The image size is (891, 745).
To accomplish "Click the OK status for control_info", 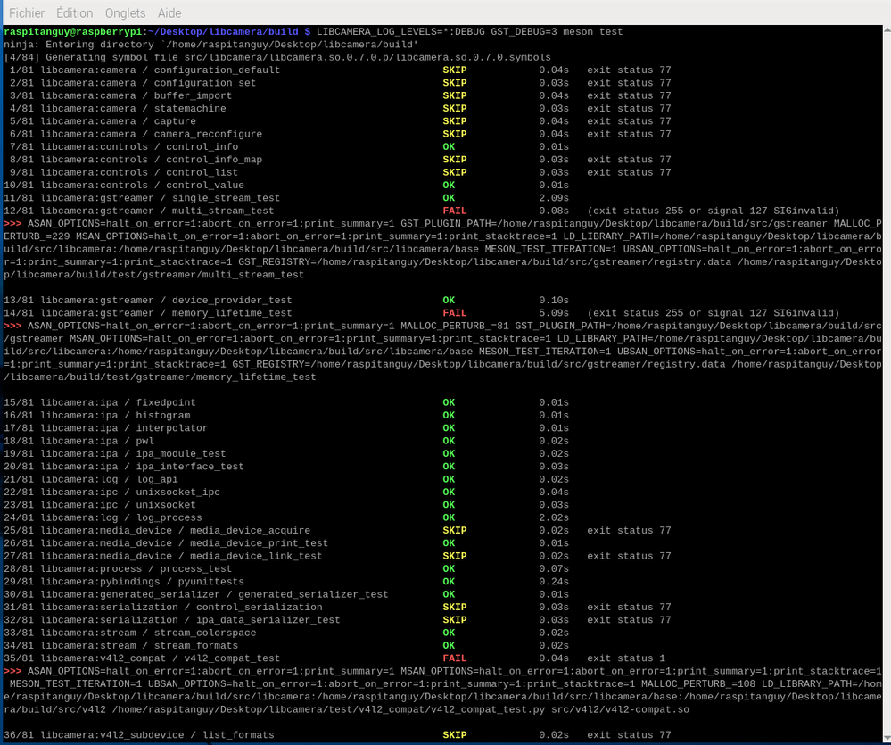I will pyautogui.click(x=449, y=147).
